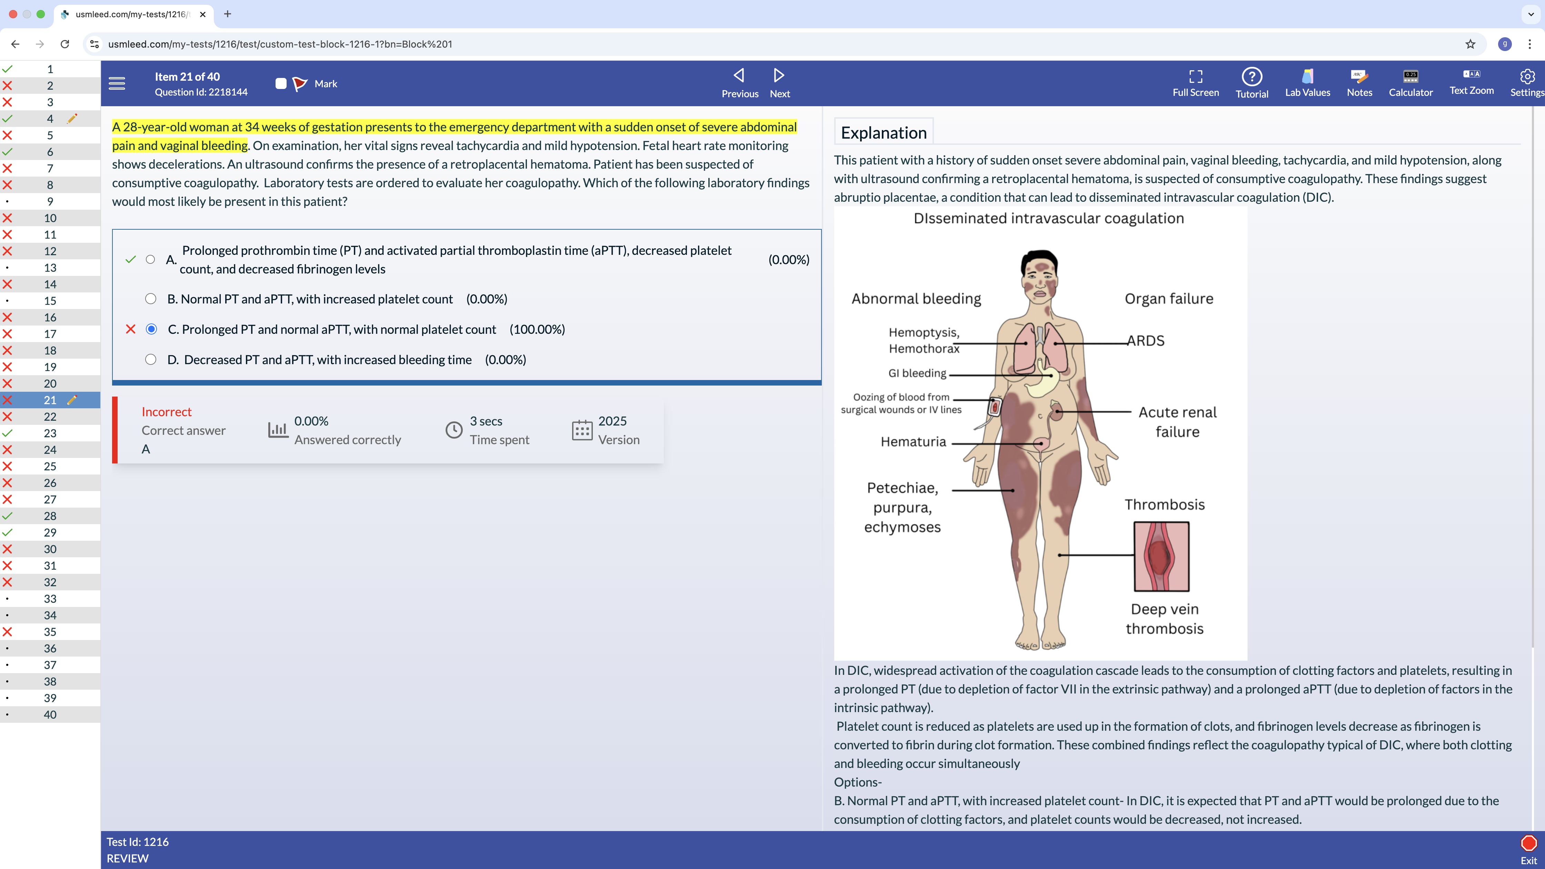Click the REVIEW status label
Screen dimensions: 1545x869
coord(128,858)
